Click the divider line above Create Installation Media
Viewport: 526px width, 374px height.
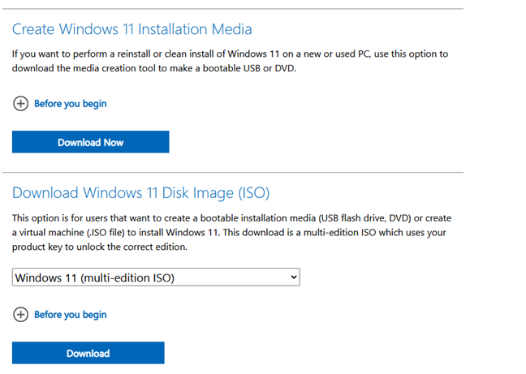pos(237,9)
